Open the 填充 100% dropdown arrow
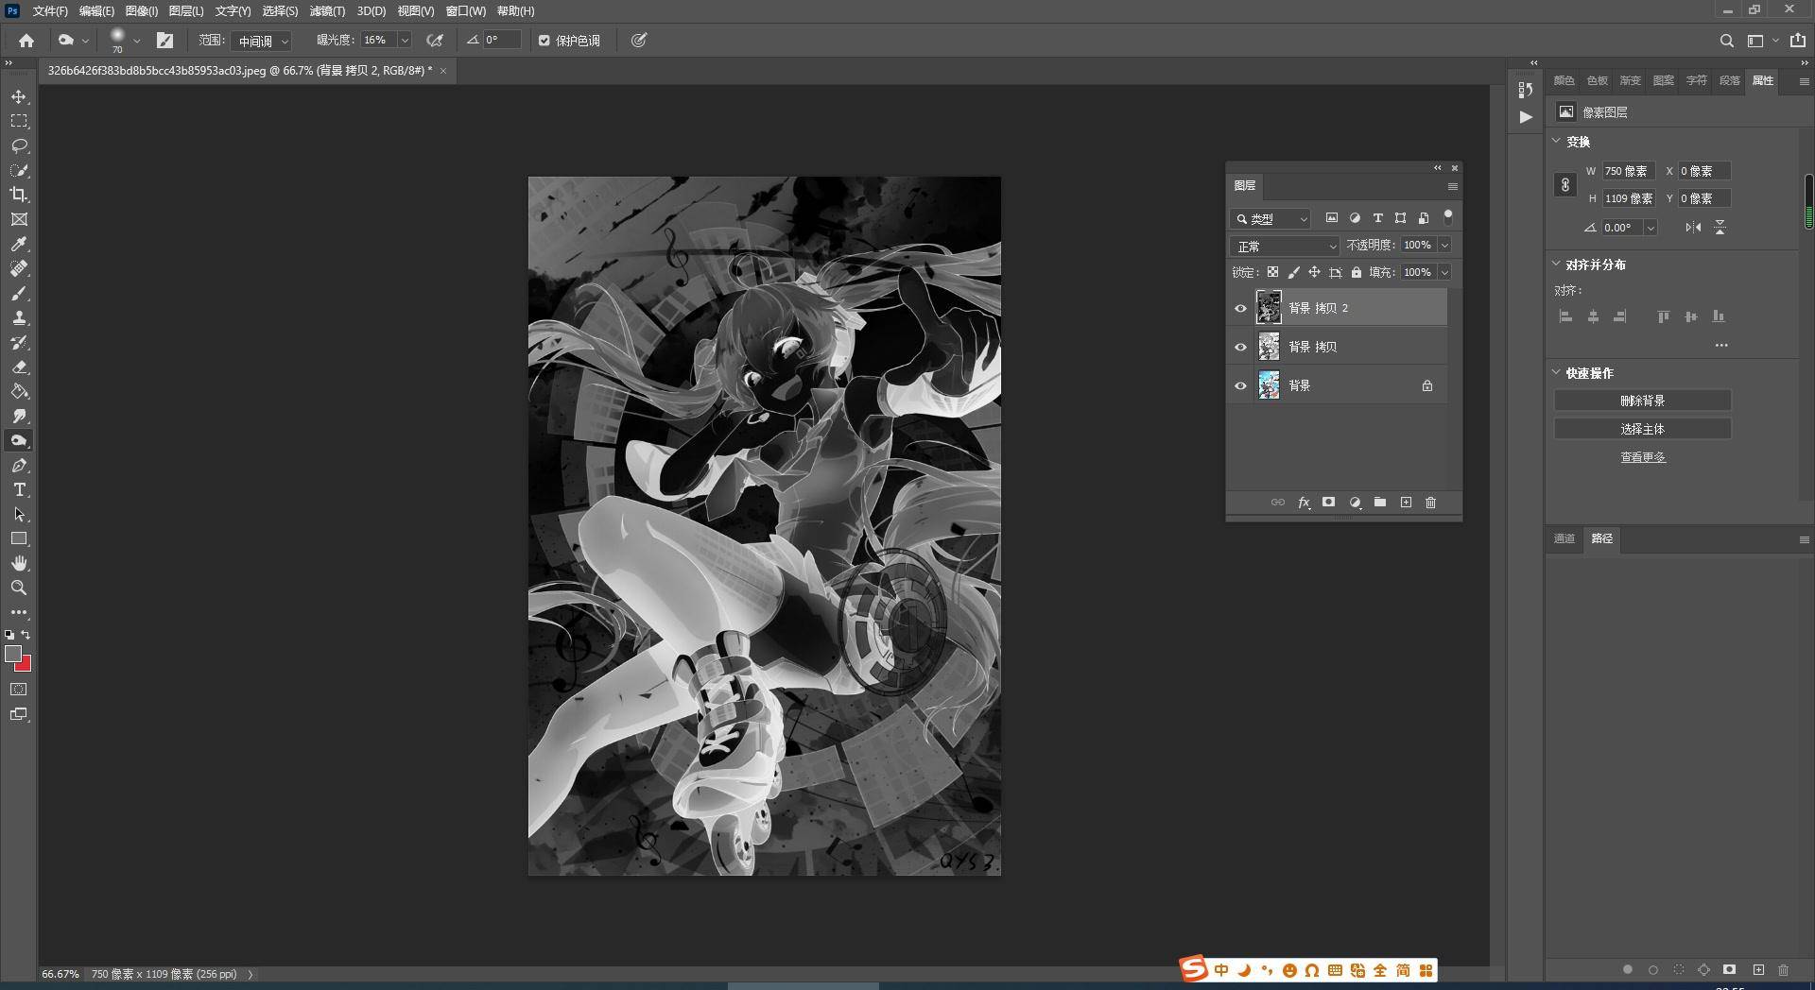This screenshot has height=990, width=1815. 1444,272
